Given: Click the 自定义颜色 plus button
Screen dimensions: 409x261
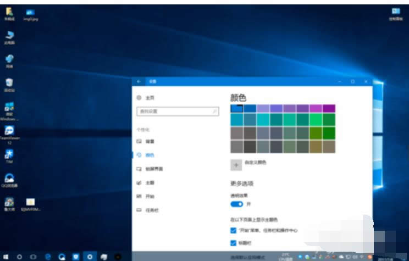Looking at the screenshot, I should click(236, 163).
